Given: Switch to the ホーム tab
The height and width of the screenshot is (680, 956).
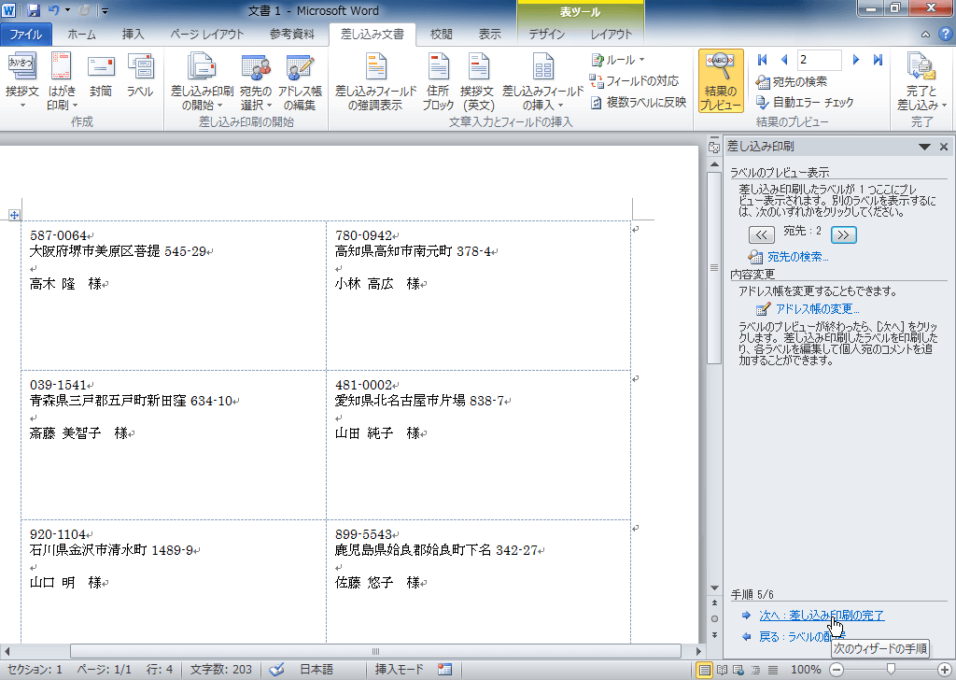Looking at the screenshot, I should (82, 35).
